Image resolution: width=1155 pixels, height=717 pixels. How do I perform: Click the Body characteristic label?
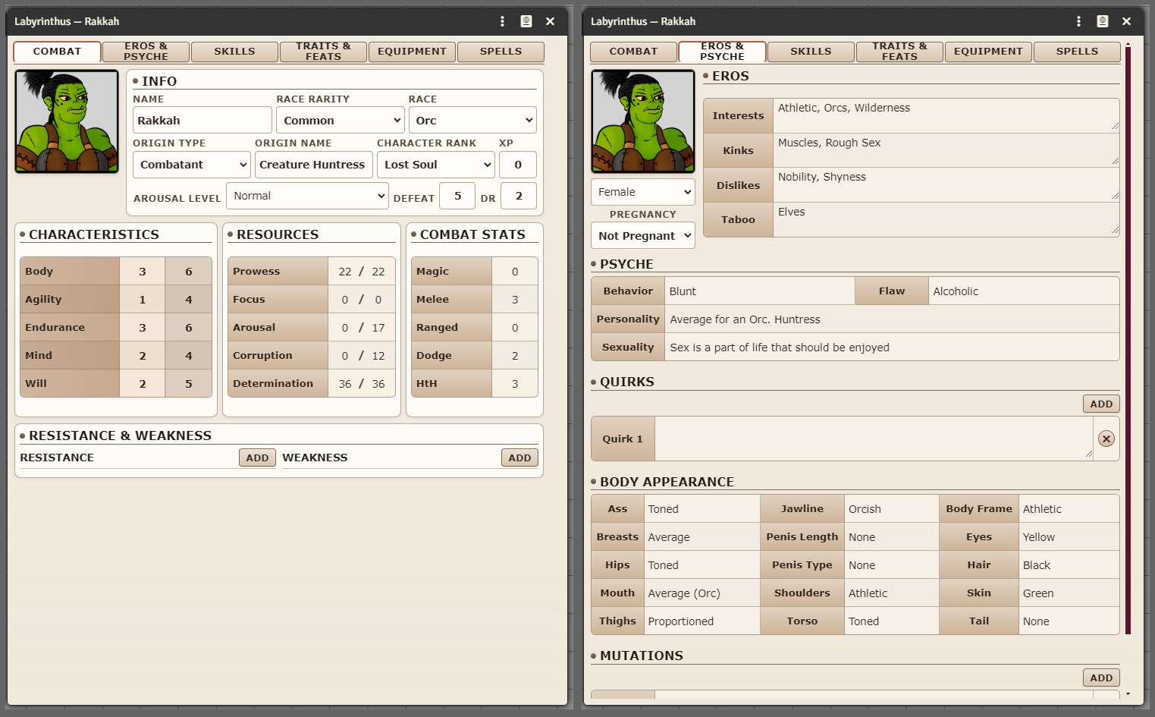(x=70, y=272)
